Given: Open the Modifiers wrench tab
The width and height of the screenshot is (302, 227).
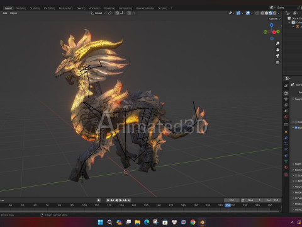Looking at the screenshot, I should click(286, 138).
